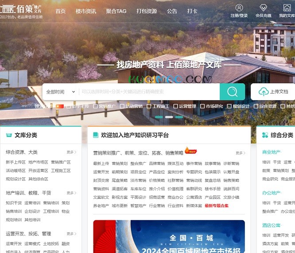
Task: Open the 聚合TAG nav item
Action: point(116,11)
